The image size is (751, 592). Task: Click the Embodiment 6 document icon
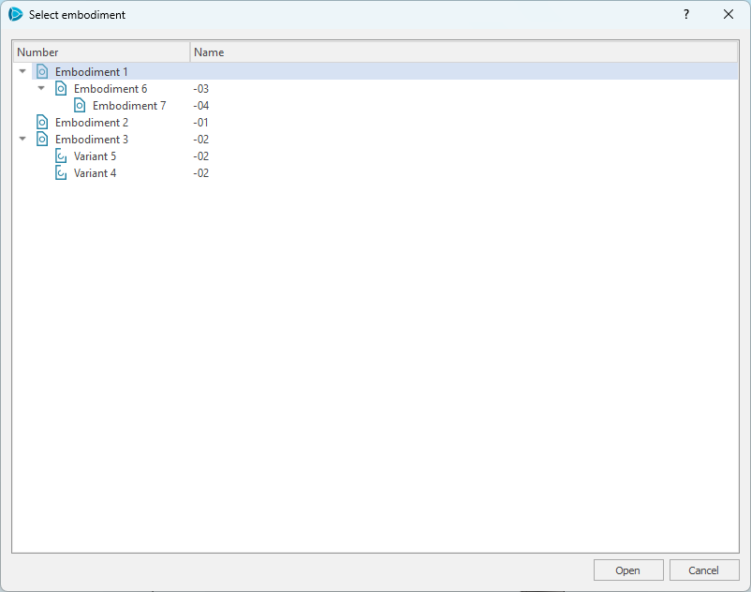click(61, 89)
